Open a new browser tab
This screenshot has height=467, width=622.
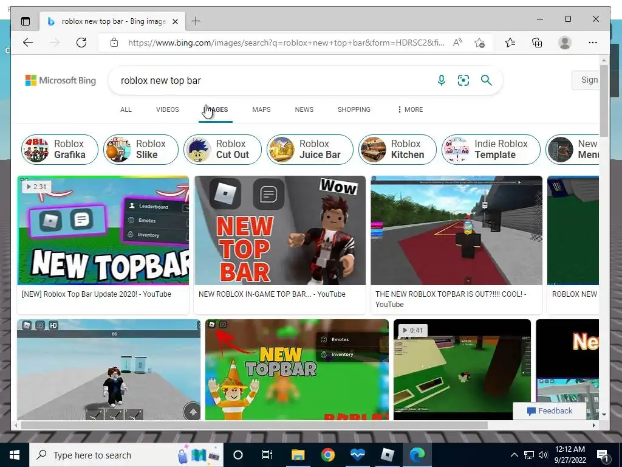[196, 21]
